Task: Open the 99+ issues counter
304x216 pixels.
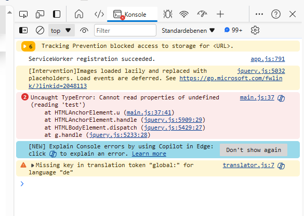Action: point(233,30)
